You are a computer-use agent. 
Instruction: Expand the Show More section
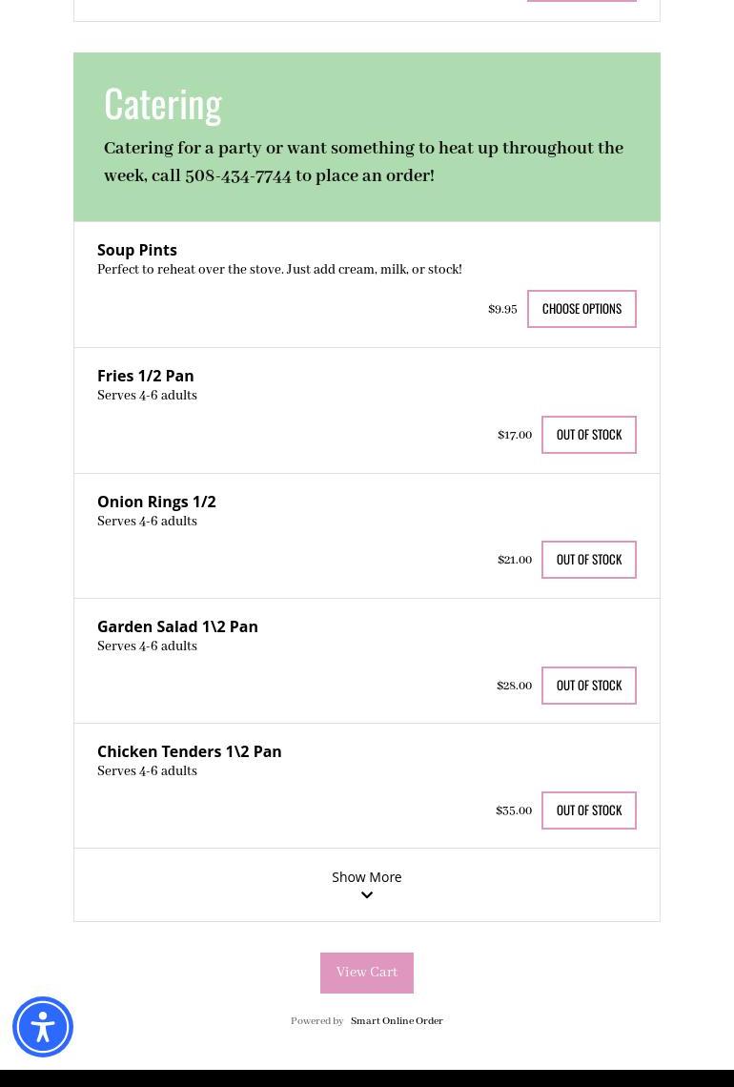[x=366, y=876]
